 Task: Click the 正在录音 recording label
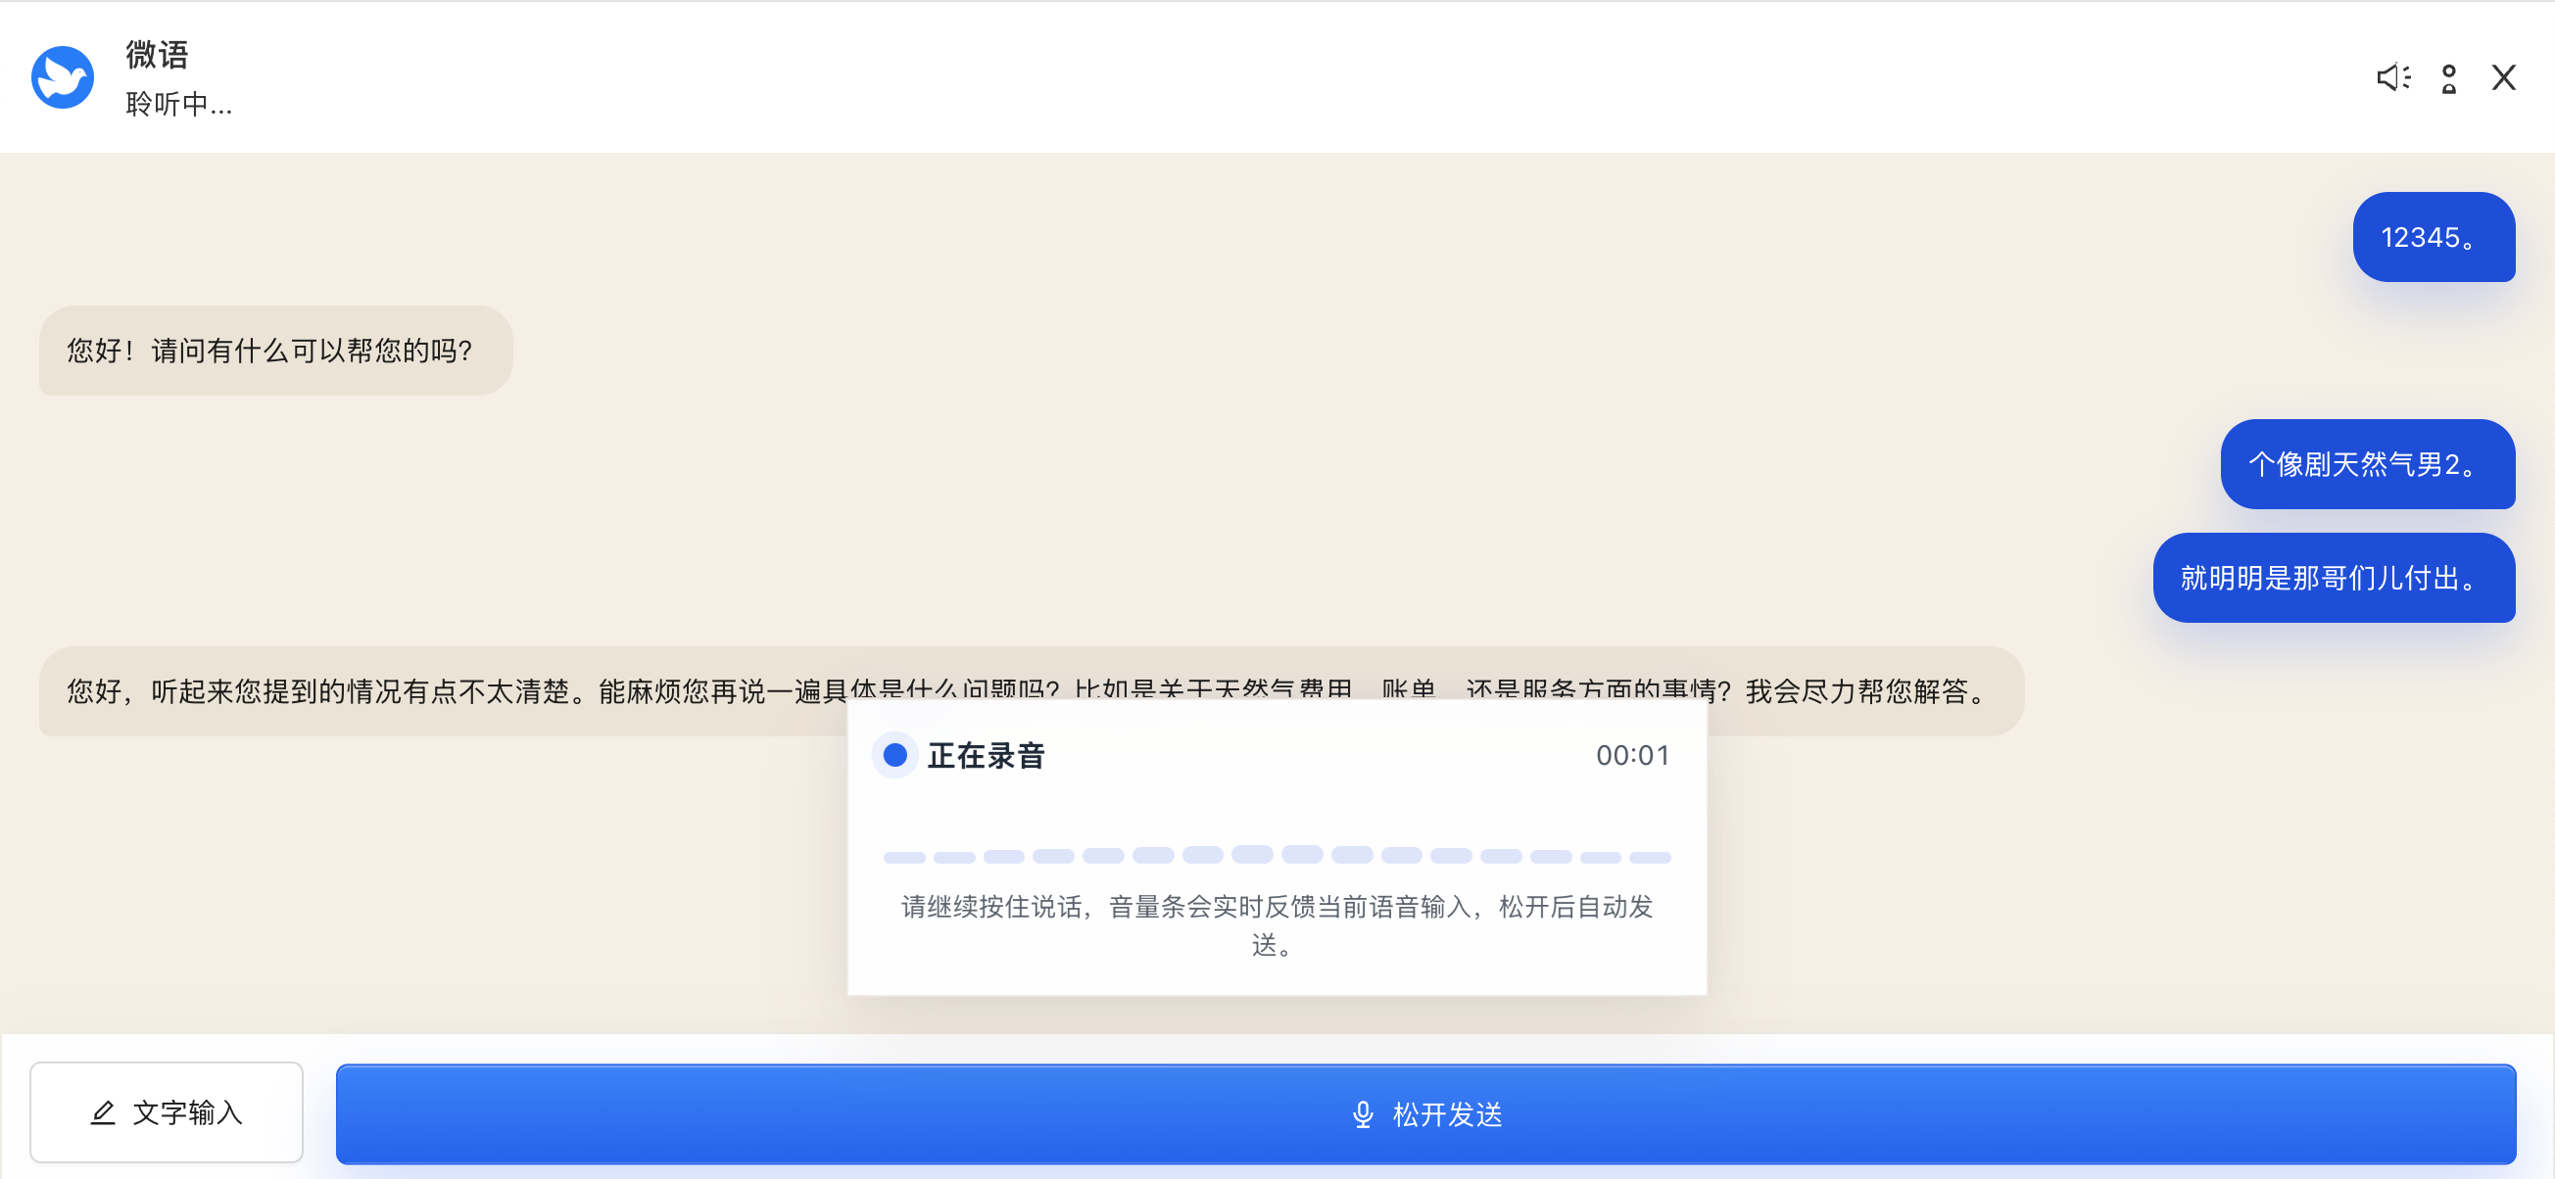[986, 756]
